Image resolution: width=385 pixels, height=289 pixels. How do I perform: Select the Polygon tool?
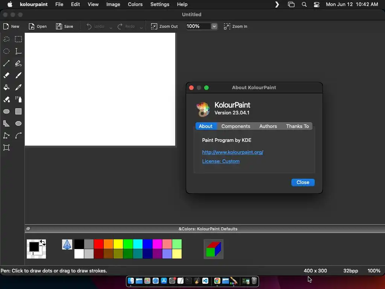pos(6,123)
